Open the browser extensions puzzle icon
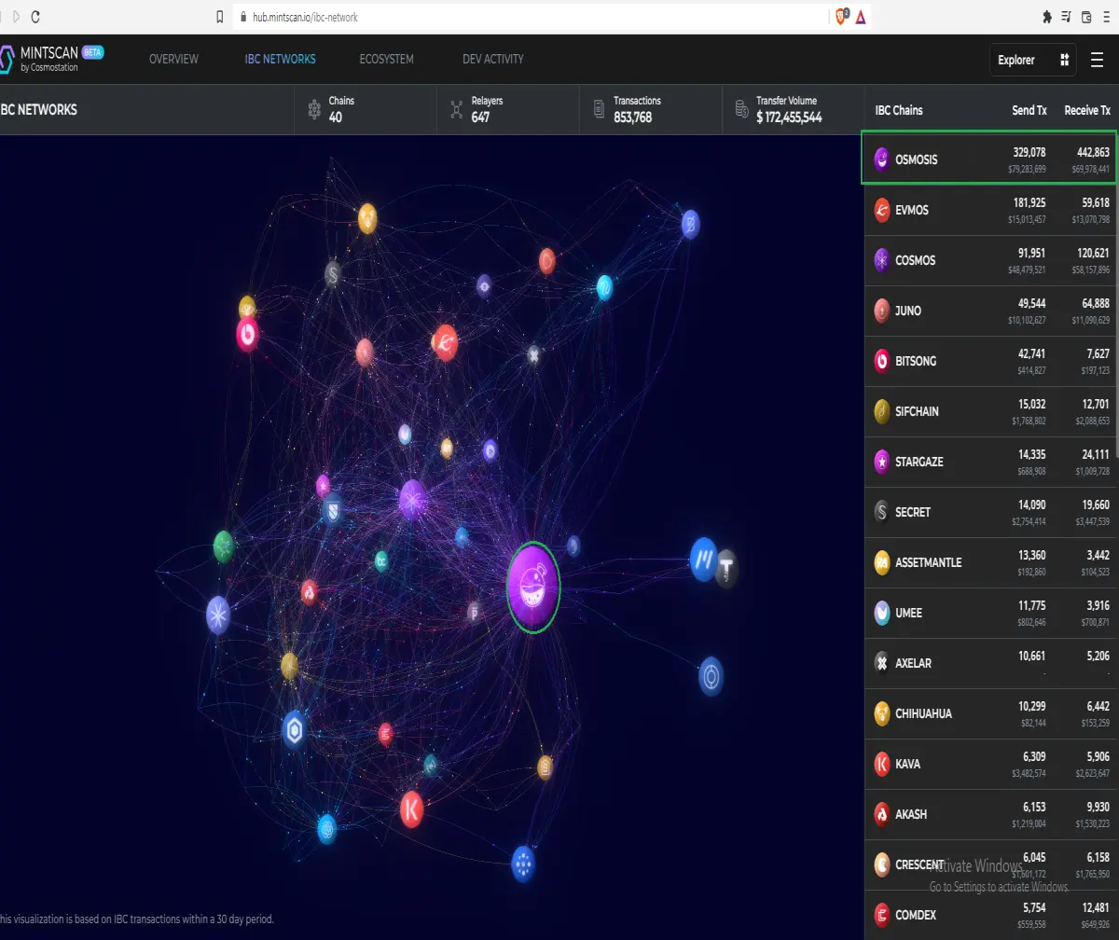Viewport: 1119px width, 940px height. (x=1047, y=17)
